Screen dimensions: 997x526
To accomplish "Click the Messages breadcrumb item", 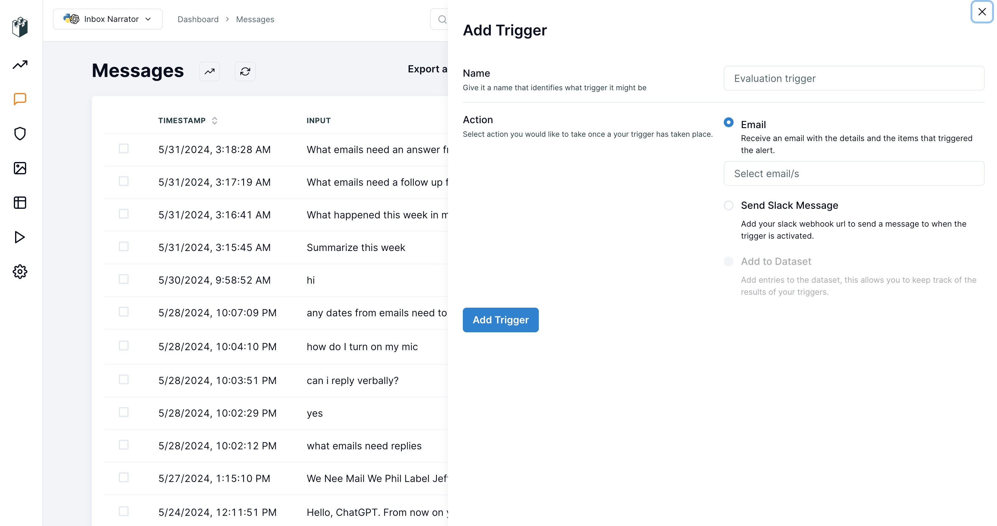I will 255,19.
